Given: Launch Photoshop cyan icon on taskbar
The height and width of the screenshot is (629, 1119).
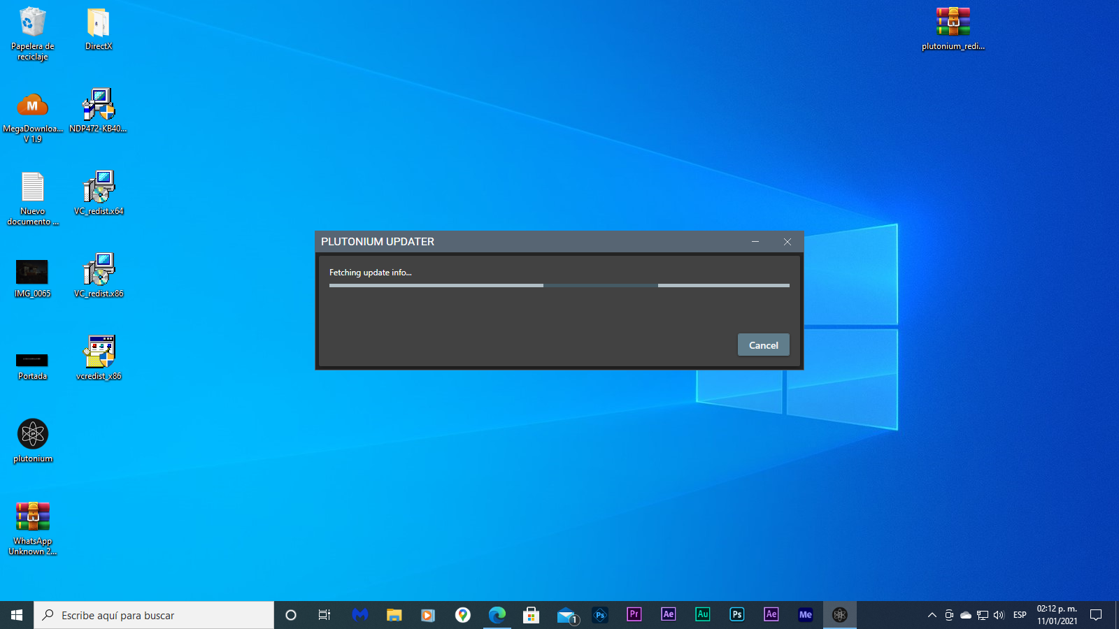Looking at the screenshot, I should (736, 615).
